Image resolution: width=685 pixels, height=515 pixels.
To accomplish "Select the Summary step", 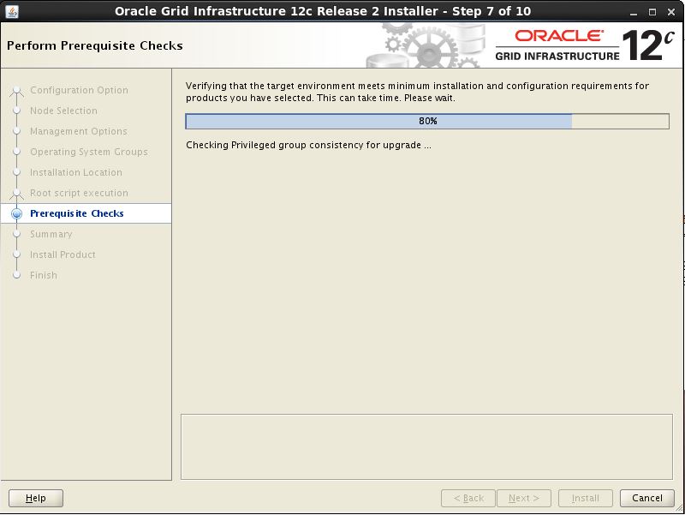I will coord(51,234).
